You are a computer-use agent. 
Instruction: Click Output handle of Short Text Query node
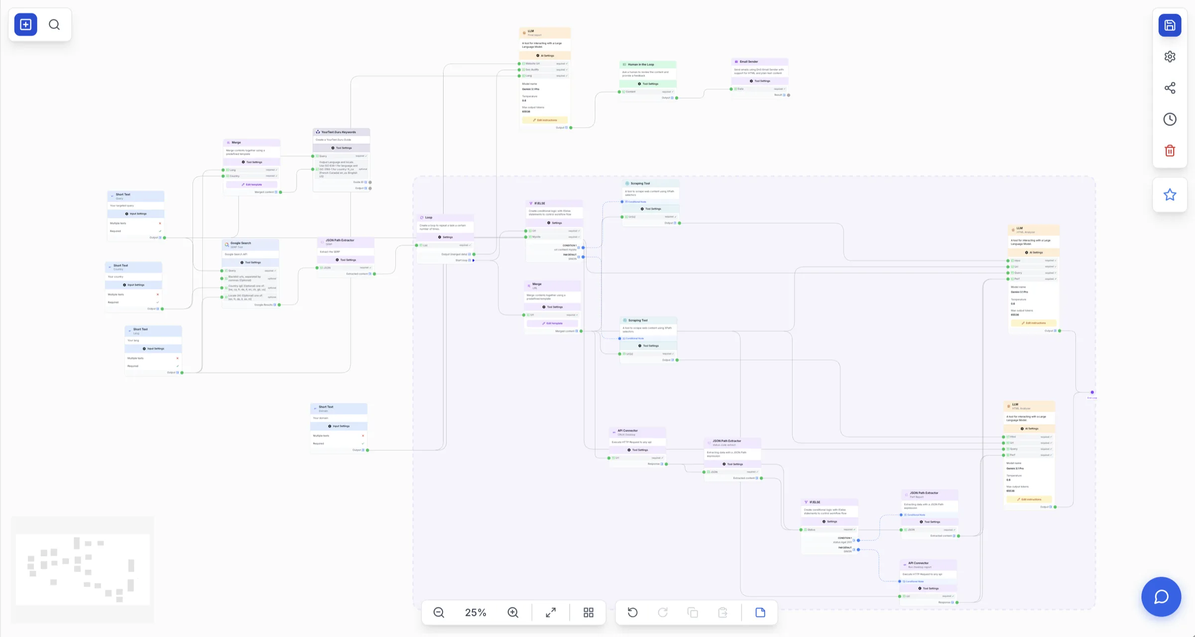click(x=164, y=238)
